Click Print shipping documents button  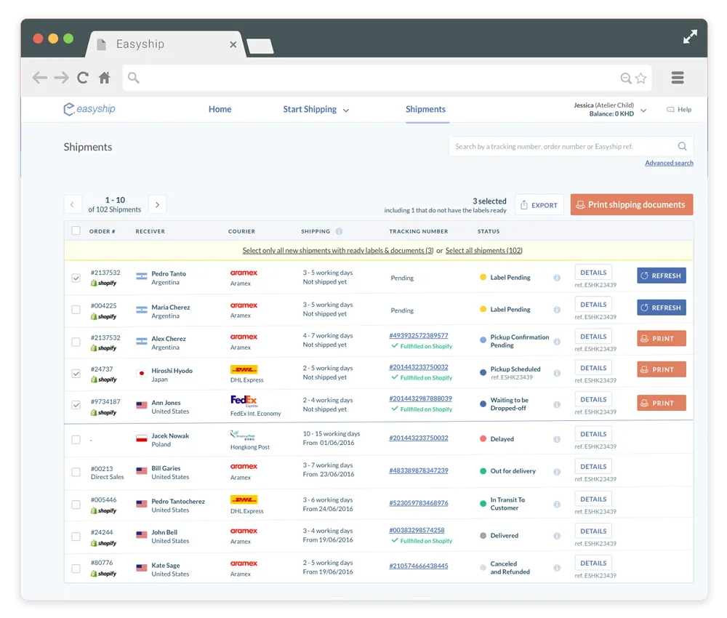pos(632,204)
